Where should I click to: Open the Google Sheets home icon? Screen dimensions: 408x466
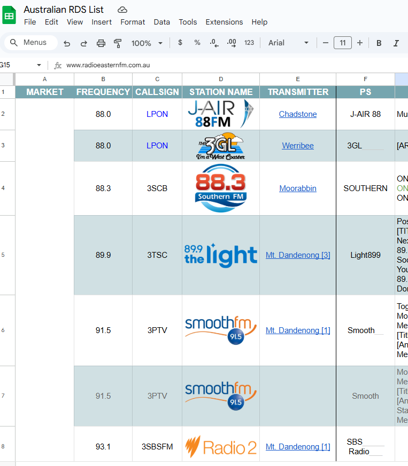click(9, 15)
